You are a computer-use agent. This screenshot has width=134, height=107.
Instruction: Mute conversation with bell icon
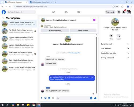point(111,36)
